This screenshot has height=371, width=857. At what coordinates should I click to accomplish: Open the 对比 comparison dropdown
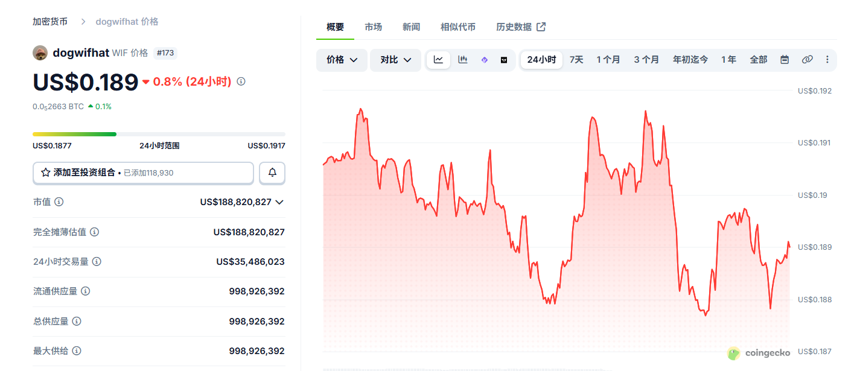tap(396, 60)
